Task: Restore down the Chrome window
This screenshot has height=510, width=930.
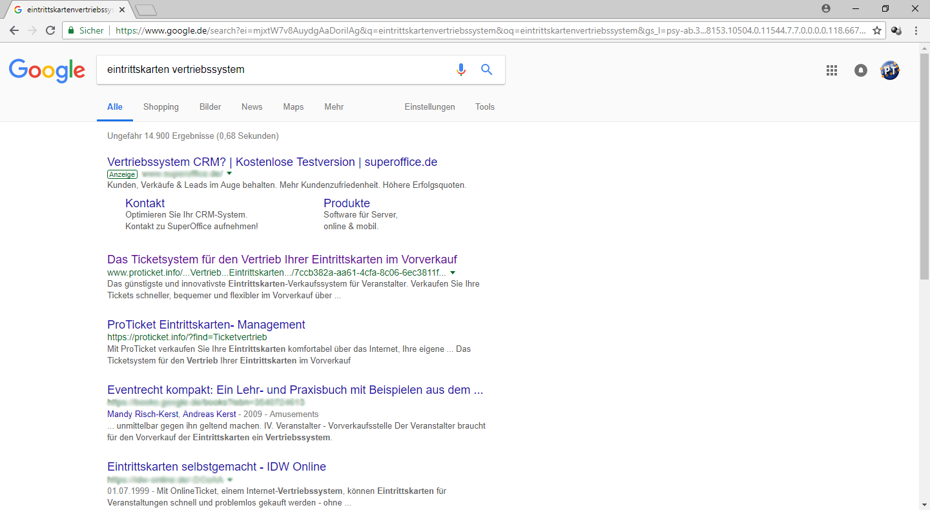Action: click(885, 8)
